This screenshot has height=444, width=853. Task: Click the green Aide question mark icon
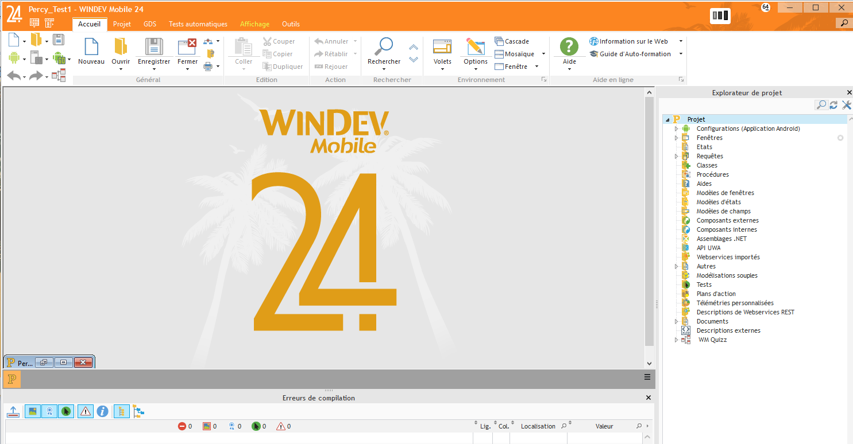point(569,46)
